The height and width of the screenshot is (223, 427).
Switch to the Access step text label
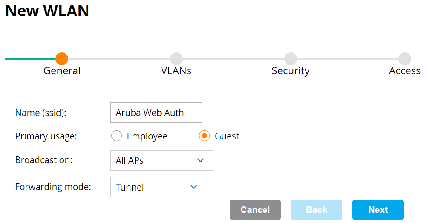pos(405,71)
